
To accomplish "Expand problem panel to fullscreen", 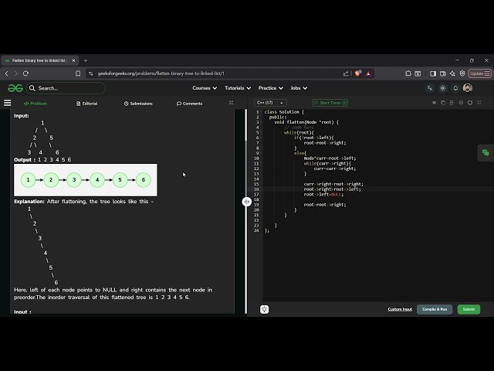I will [x=231, y=103].
